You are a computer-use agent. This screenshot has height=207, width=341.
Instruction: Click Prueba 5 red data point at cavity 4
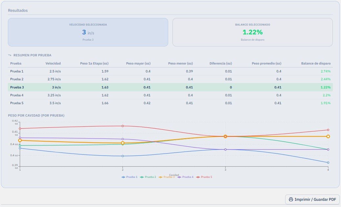pos(328,130)
